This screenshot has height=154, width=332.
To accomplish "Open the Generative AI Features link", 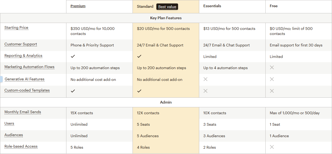I will (x=24, y=79).
